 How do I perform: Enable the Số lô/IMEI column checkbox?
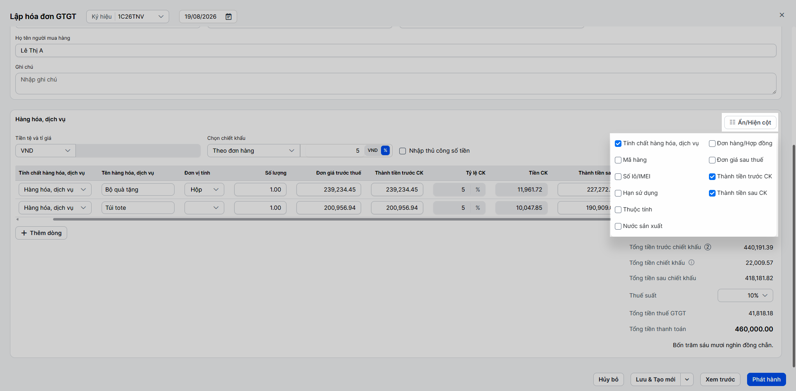618,177
